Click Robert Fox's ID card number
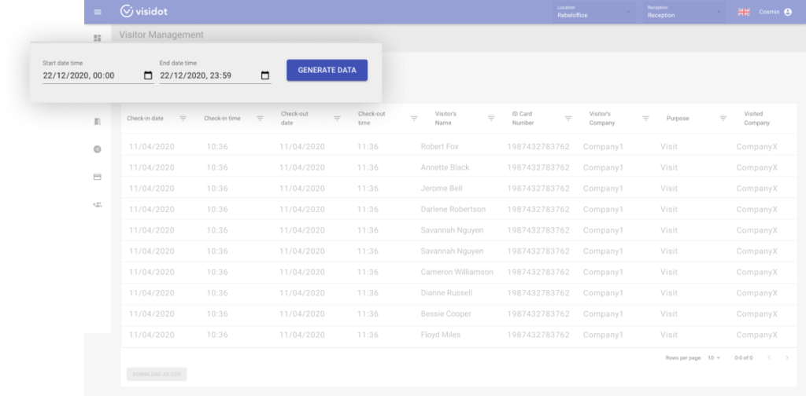The width and height of the screenshot is (806, 396). [538, 147]
